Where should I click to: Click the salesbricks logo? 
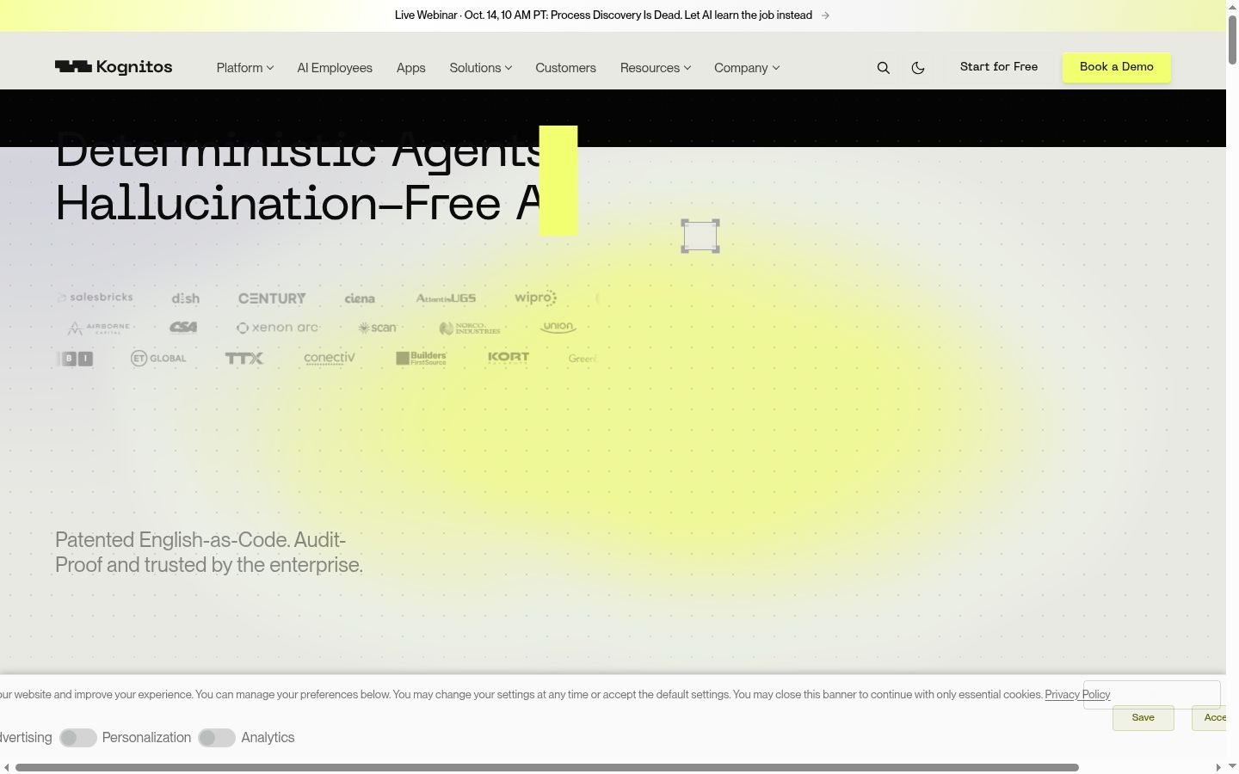(95, 298)
